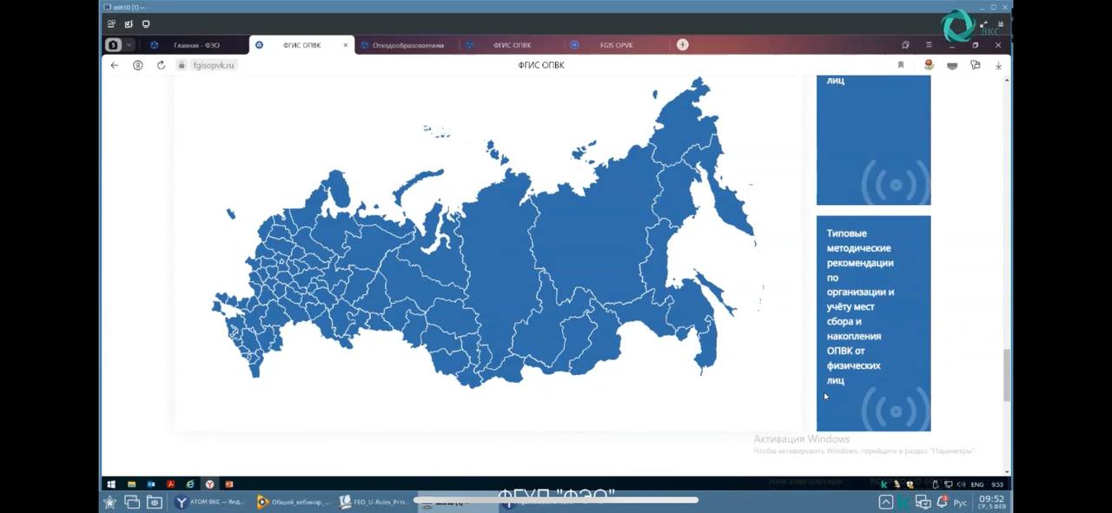Viewport: 1112px width, 513px height.
Task: Switch to the 'FGIS OPVK' tab
Action: tap(616, 45)
